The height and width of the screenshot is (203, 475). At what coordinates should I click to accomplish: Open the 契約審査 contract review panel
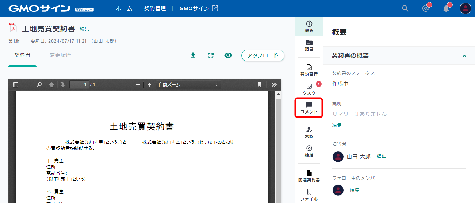(309, 70)
